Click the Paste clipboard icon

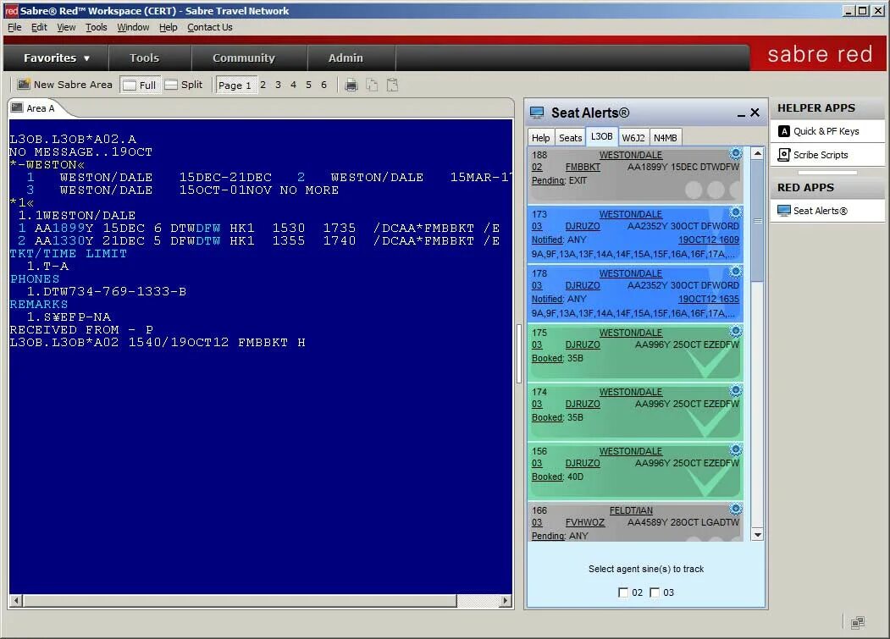[x=392, y=85]
